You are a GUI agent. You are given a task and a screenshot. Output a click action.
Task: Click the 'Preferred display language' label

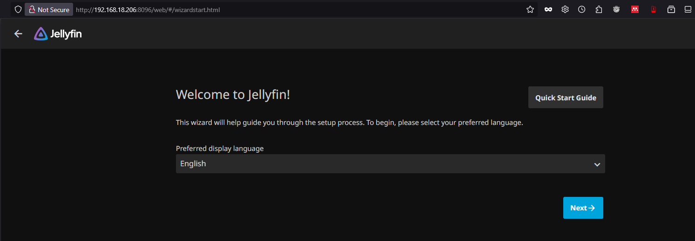pos(220,149)
